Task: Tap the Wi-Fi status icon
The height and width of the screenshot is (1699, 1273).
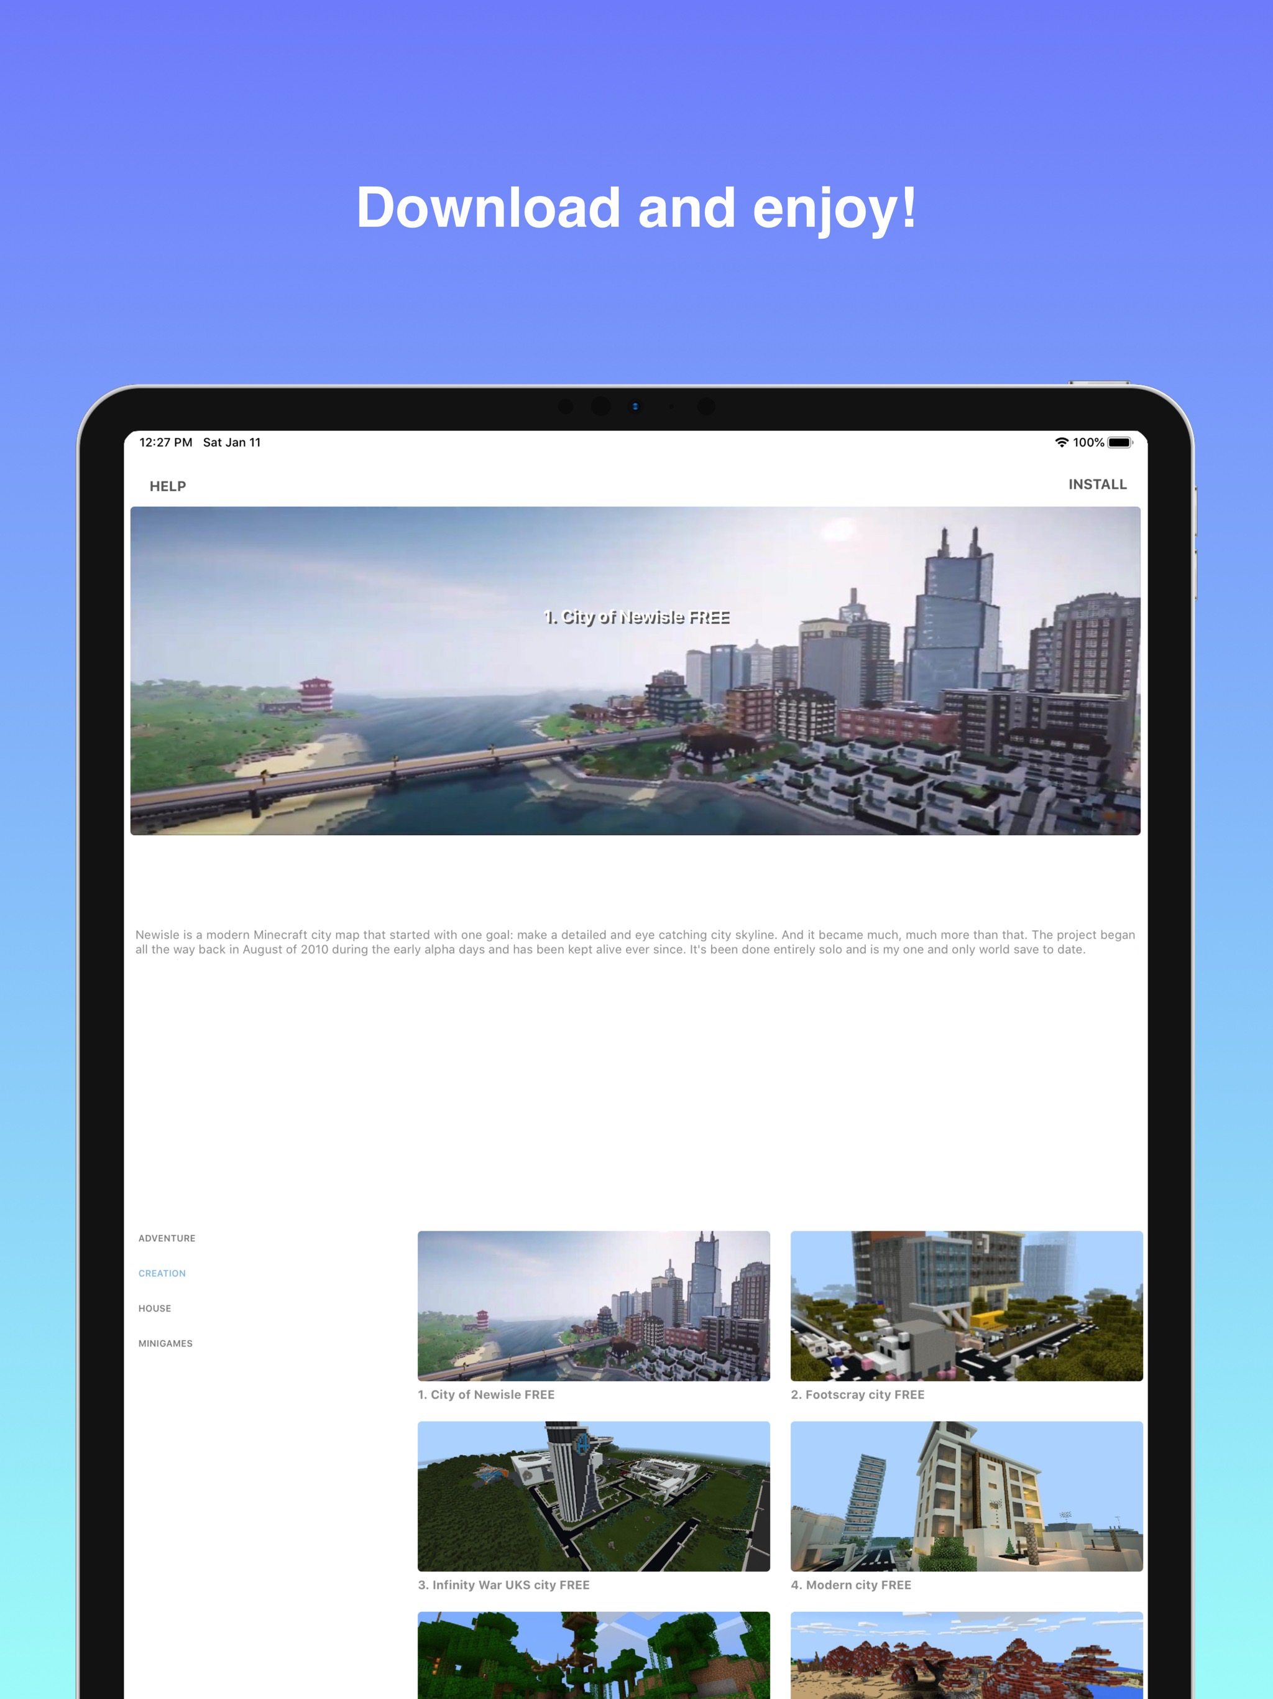Action: [x=1061, y=442]
